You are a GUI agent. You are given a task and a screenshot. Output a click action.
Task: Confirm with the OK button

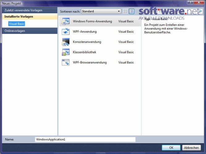tap(171, 148)
